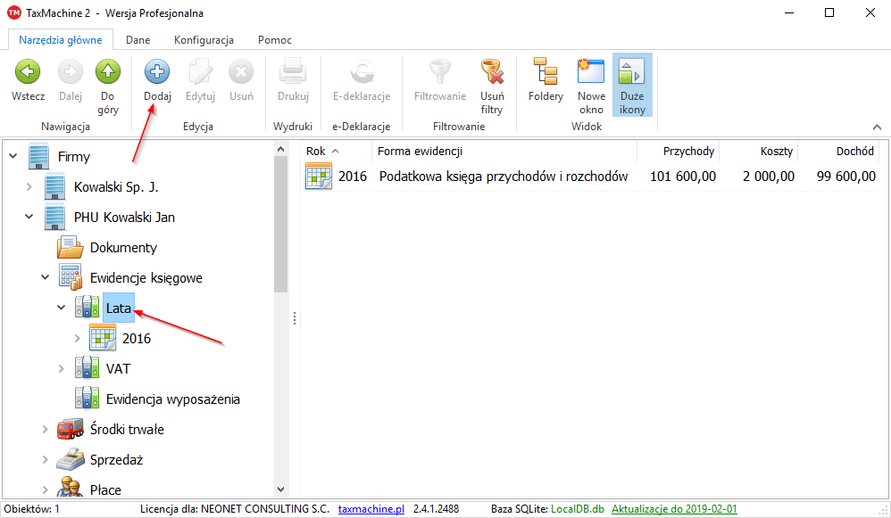This screenshot has height=518, width=891.
Task: Expand the VAT node in the tree
Action: click(x=62, y=367)
